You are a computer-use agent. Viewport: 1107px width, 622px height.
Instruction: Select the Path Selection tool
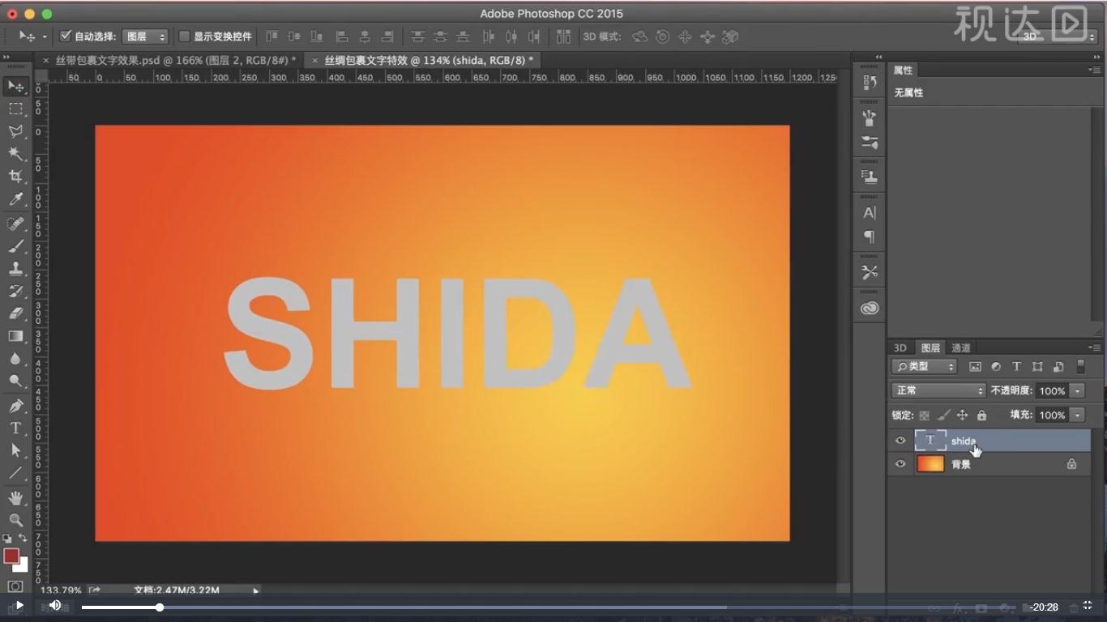tap(15, 450)
